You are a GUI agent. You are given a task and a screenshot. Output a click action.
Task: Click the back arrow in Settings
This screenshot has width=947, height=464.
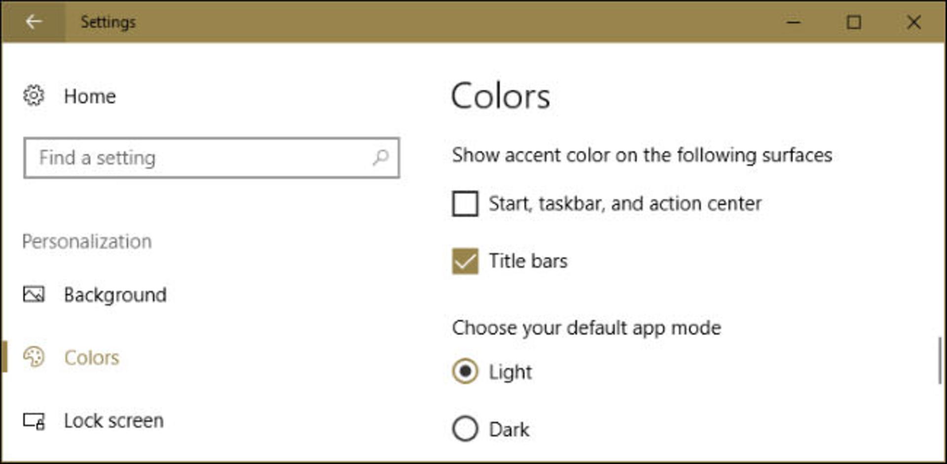[x=33, y=22]
